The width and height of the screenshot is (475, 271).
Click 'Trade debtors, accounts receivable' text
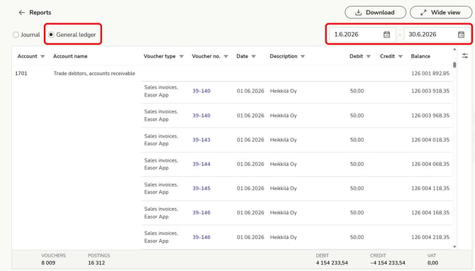[x=94, y=73]
